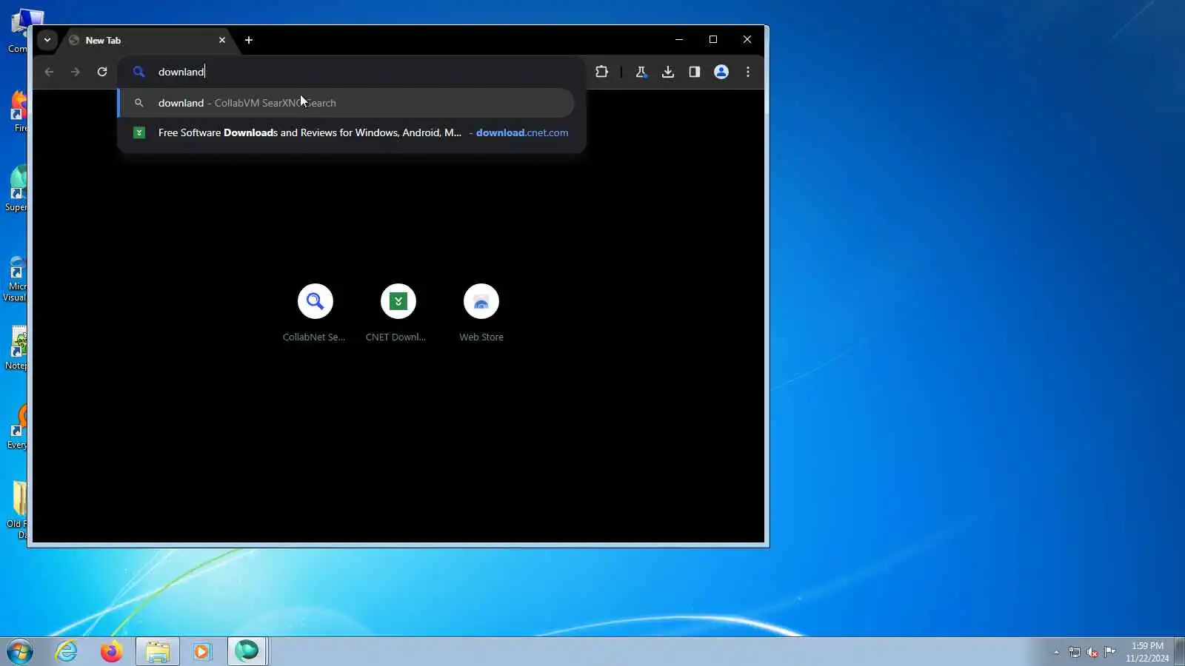Go back with the browser back arrow
Image resolution: width=1185 pixels, height=666 pixels.
point(49,72)
